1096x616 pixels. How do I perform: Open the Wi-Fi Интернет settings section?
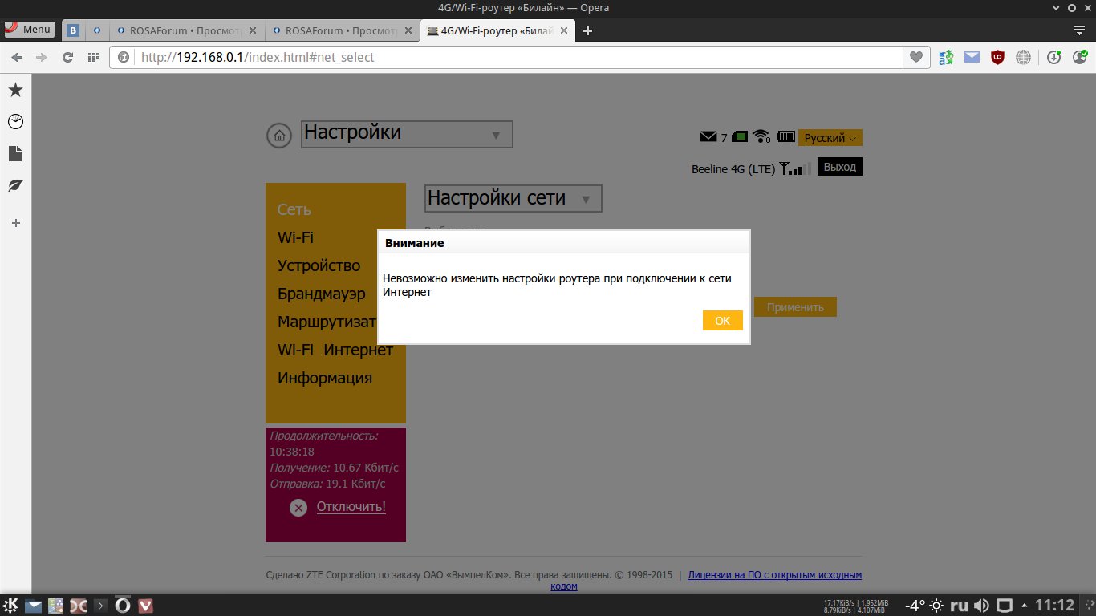point(335,350)
